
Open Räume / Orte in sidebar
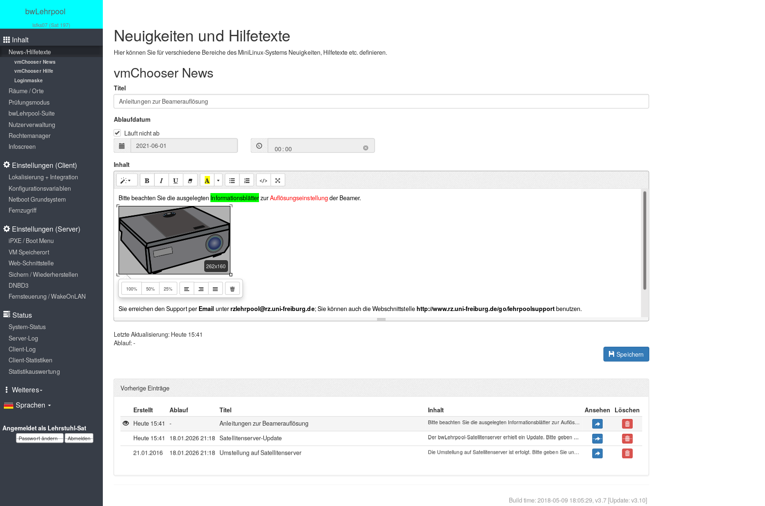tap(26, 91)
